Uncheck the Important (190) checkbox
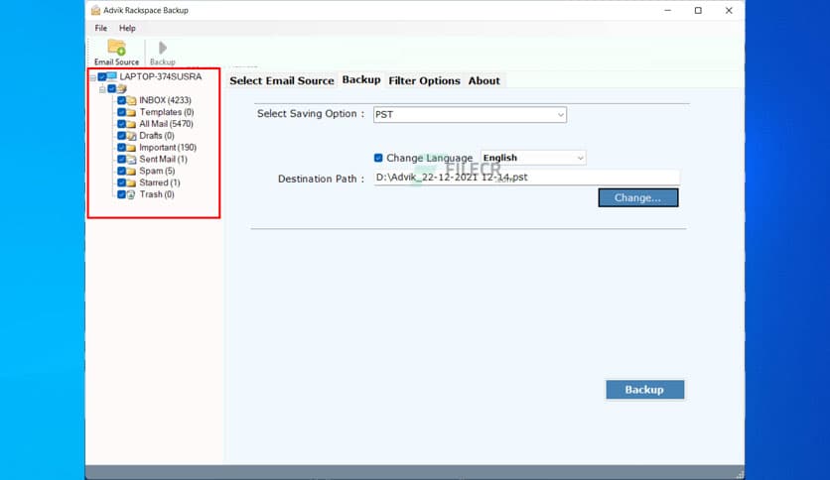The width and height of the screenshot is (830, 480). (121, 148)
